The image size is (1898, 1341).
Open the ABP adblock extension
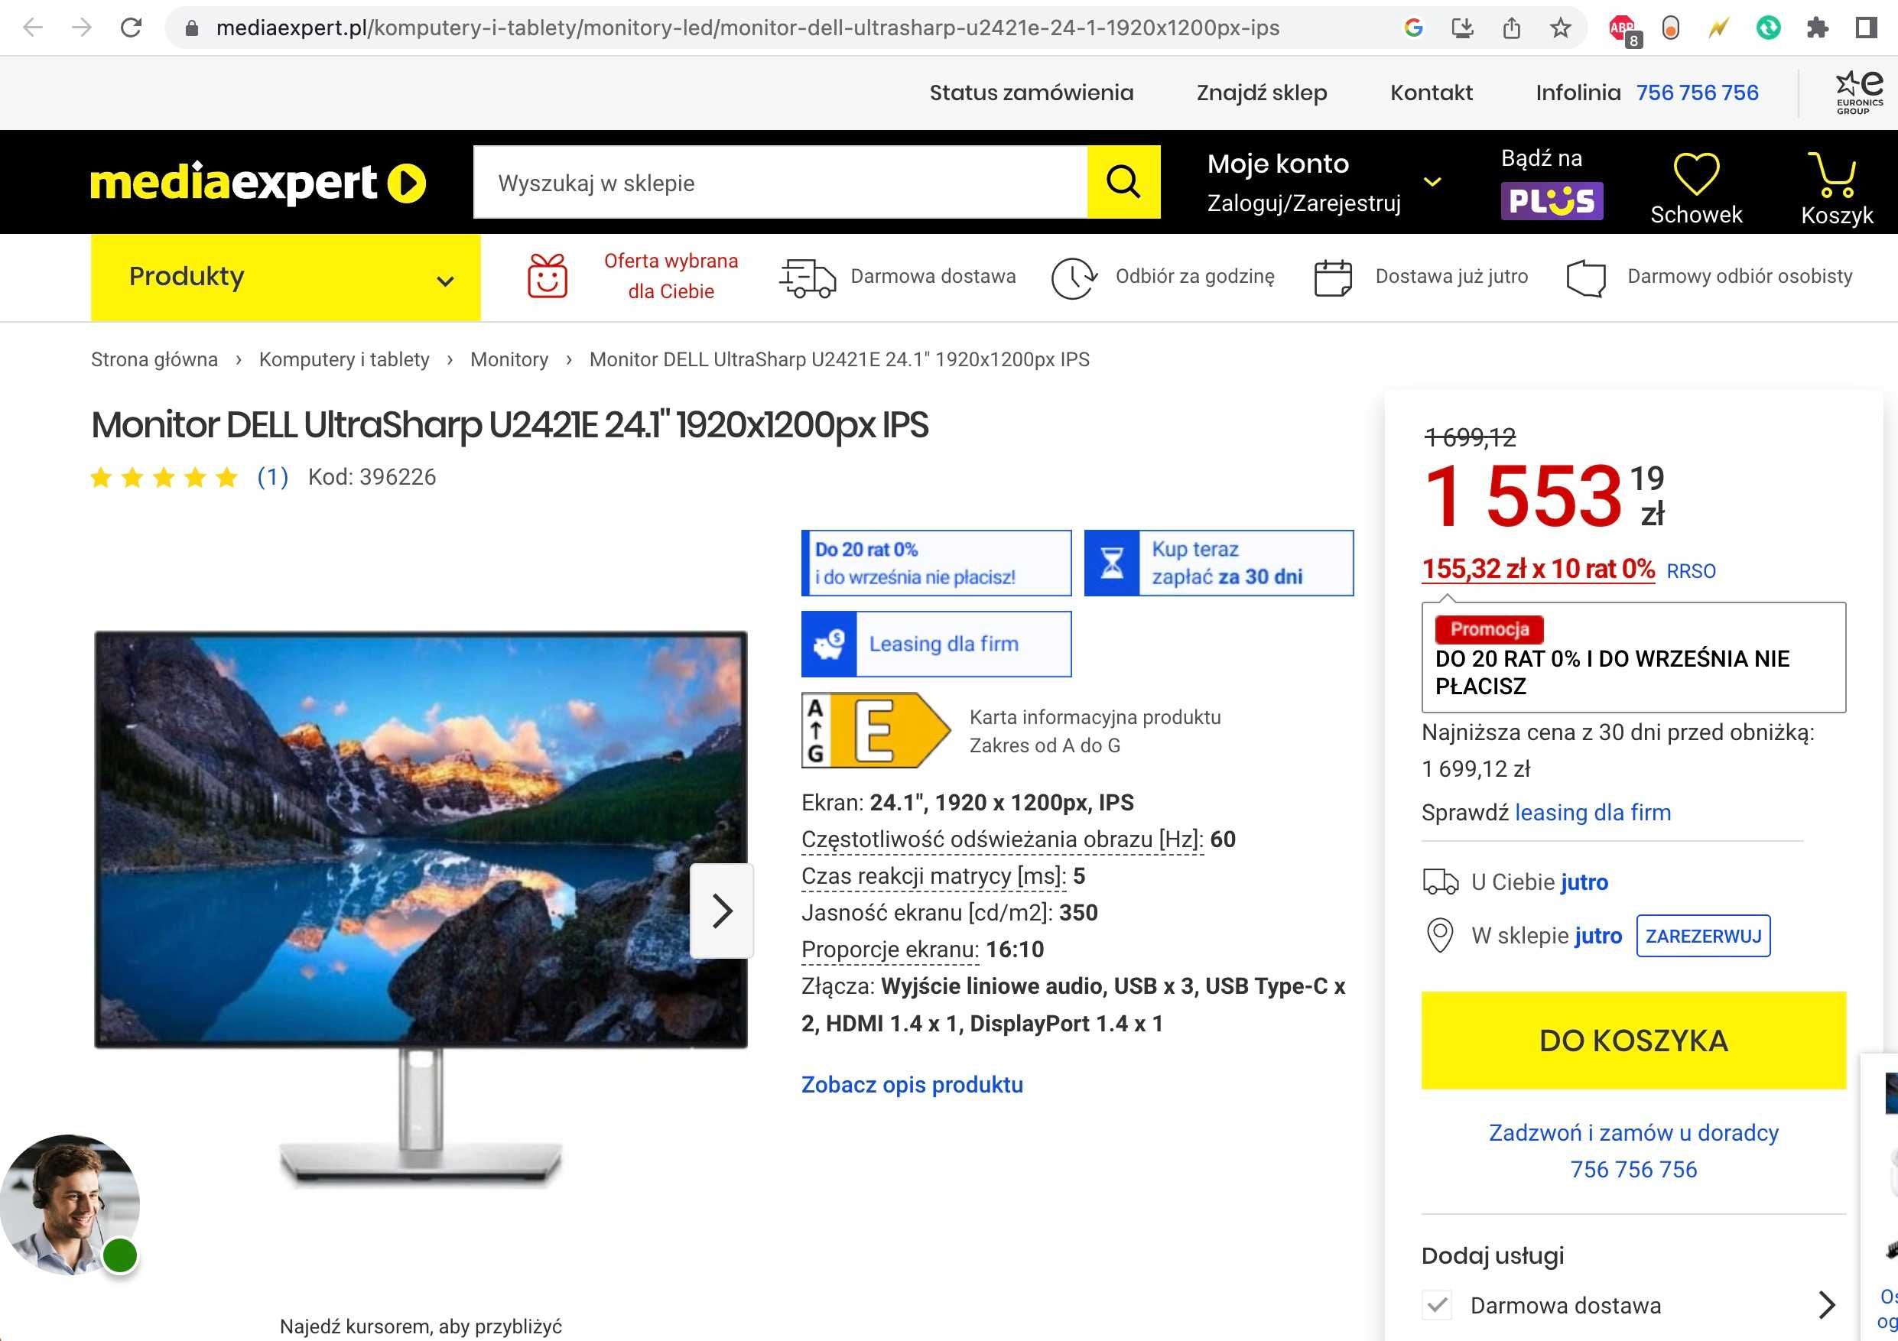point(1623,30)
